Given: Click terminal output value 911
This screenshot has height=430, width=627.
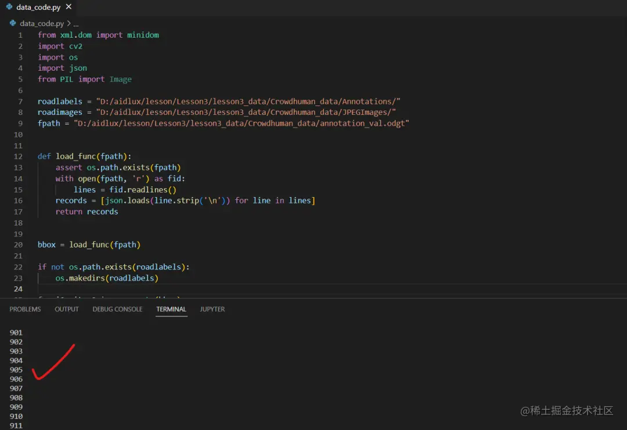Looking at the screenshot, I should click(x=16, y=425).
